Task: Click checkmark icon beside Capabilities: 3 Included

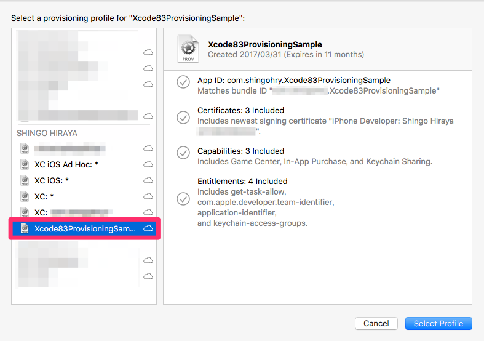Action: [x=183, y=153]
